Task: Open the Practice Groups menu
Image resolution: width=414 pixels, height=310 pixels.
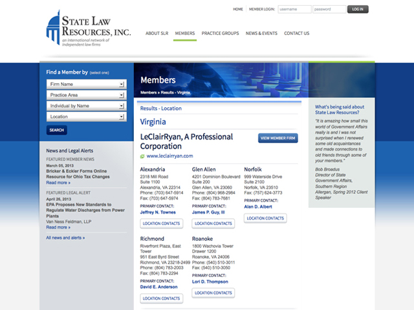Action: tap(220, 34)
